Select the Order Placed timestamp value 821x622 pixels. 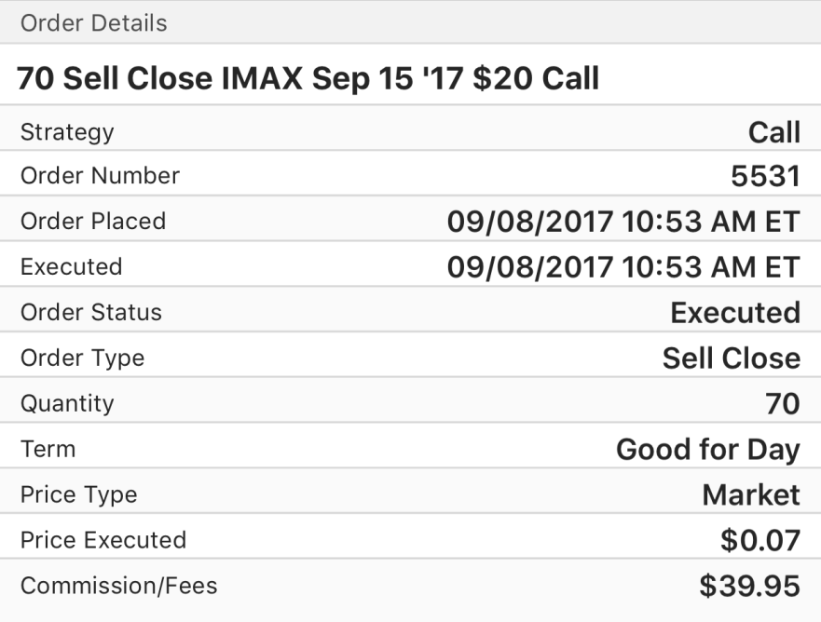623,222
